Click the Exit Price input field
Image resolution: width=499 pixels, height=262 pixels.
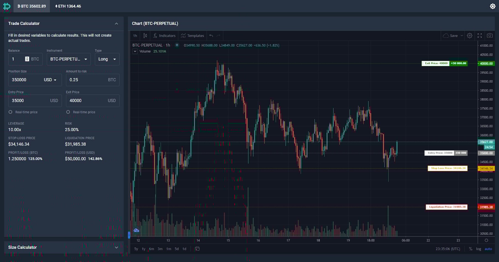93,101
